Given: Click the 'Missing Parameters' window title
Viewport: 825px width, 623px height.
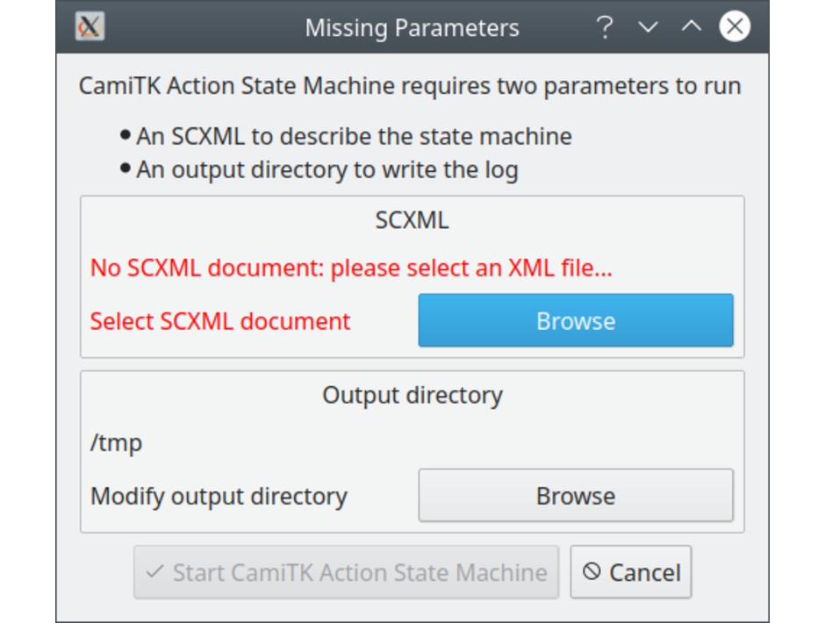Looking at the screenshot, I should [x=412, y=28].
